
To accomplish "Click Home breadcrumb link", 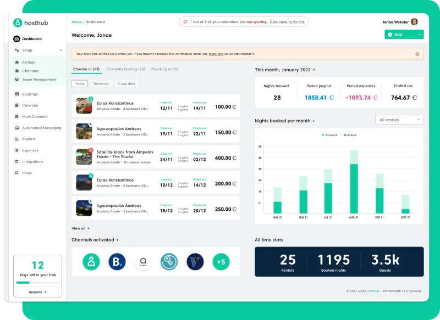I will [76, 22].
